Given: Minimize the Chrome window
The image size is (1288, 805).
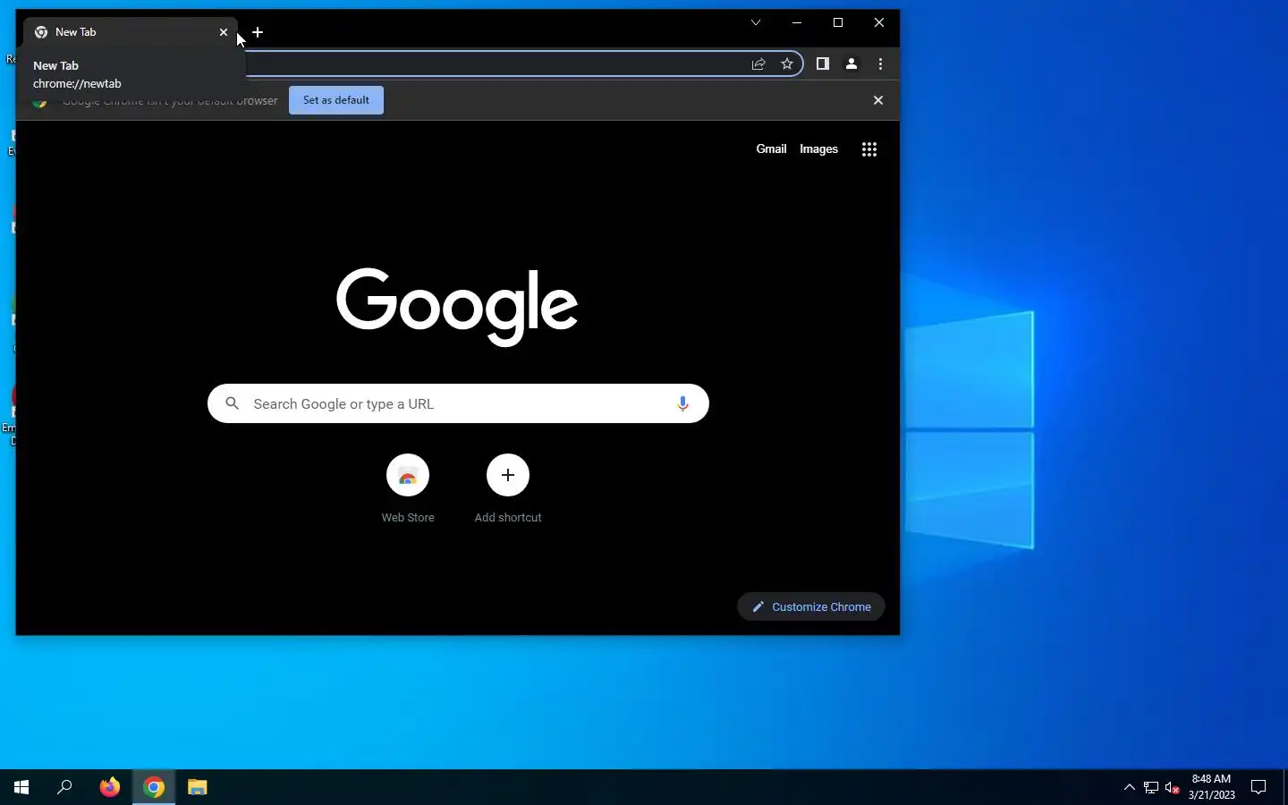Looking at the screenshot, I should 797,22.
